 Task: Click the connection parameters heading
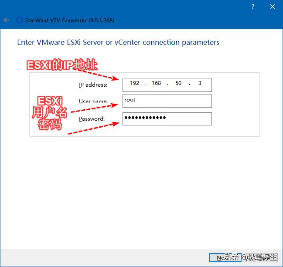tap(118, 42)
